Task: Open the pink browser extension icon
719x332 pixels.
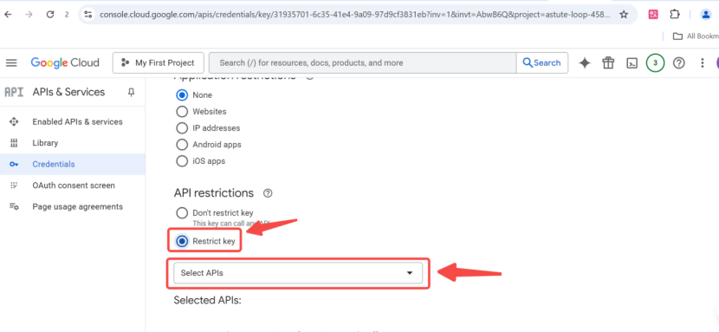Action: coord(653,15)
